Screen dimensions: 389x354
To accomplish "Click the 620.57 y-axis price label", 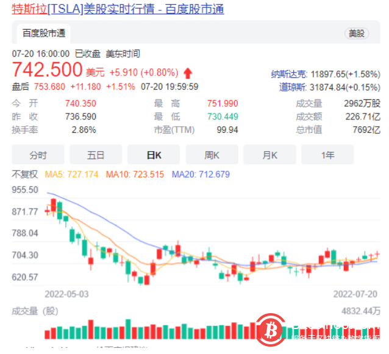I will pyautogui.click(x=25, y=277).
